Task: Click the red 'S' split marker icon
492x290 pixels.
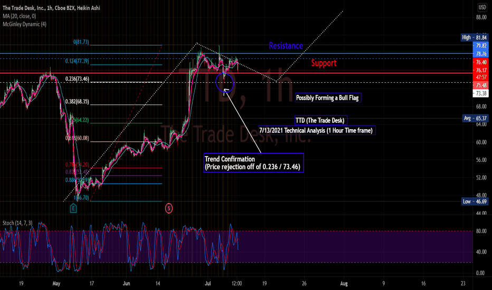Action: coord(169,208)
